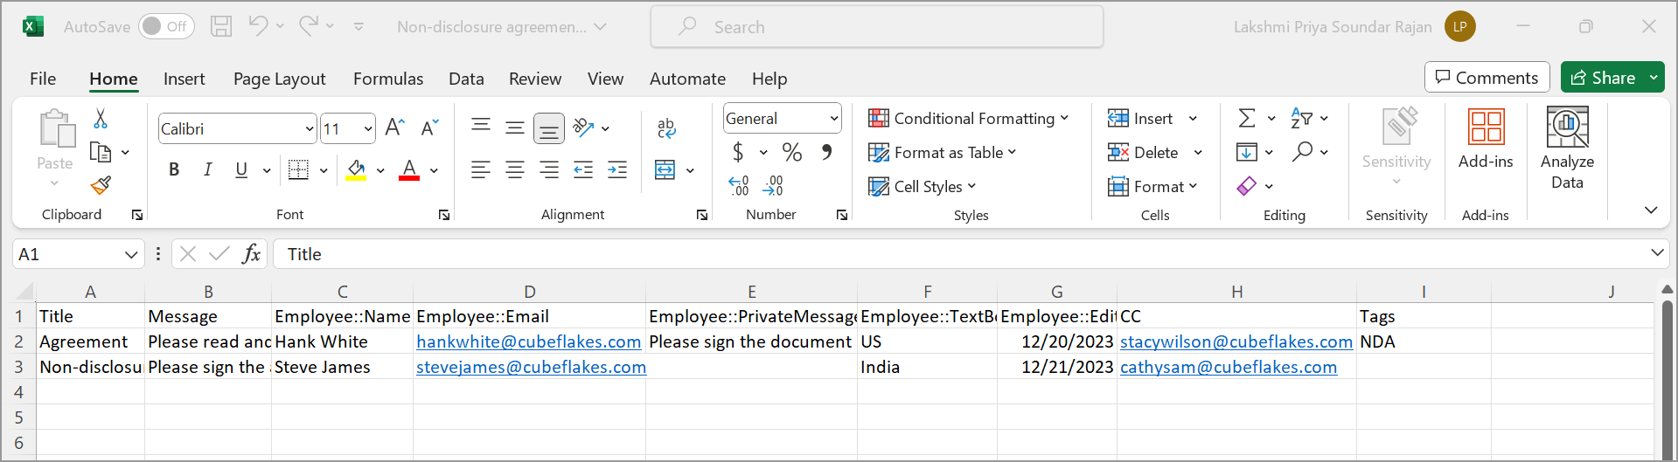
Task: Open the stevejames@cubeflakes.com link
Action: point(531,367)
